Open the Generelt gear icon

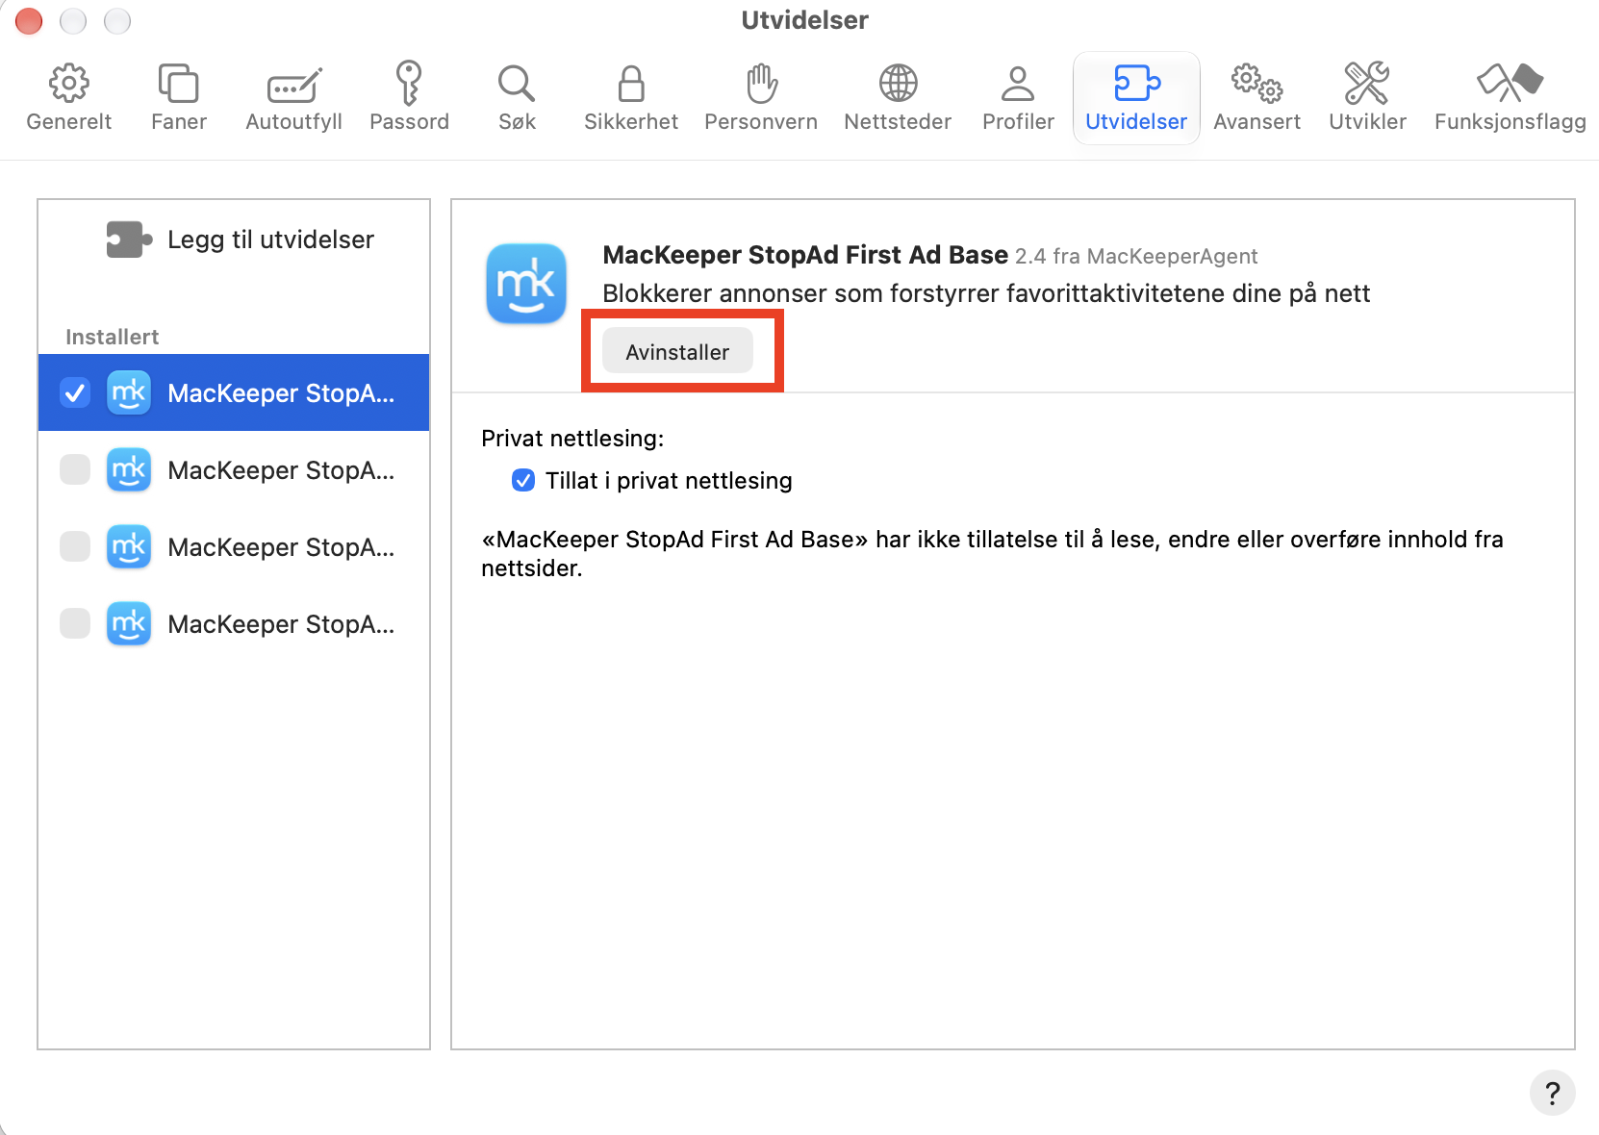pos(69,84)
